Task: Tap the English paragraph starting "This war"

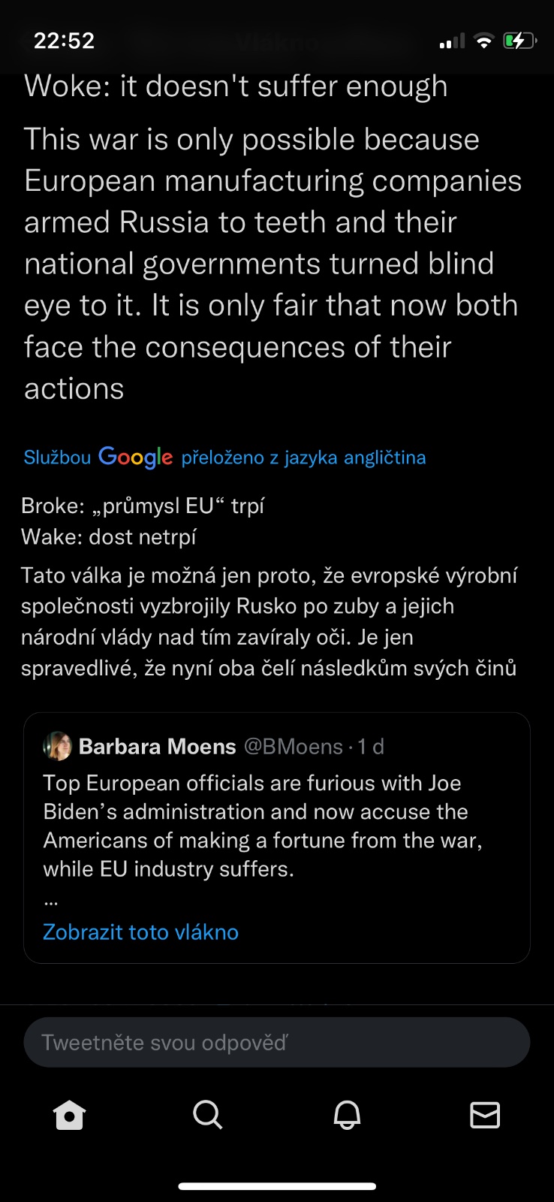Action: click(270, 264)
